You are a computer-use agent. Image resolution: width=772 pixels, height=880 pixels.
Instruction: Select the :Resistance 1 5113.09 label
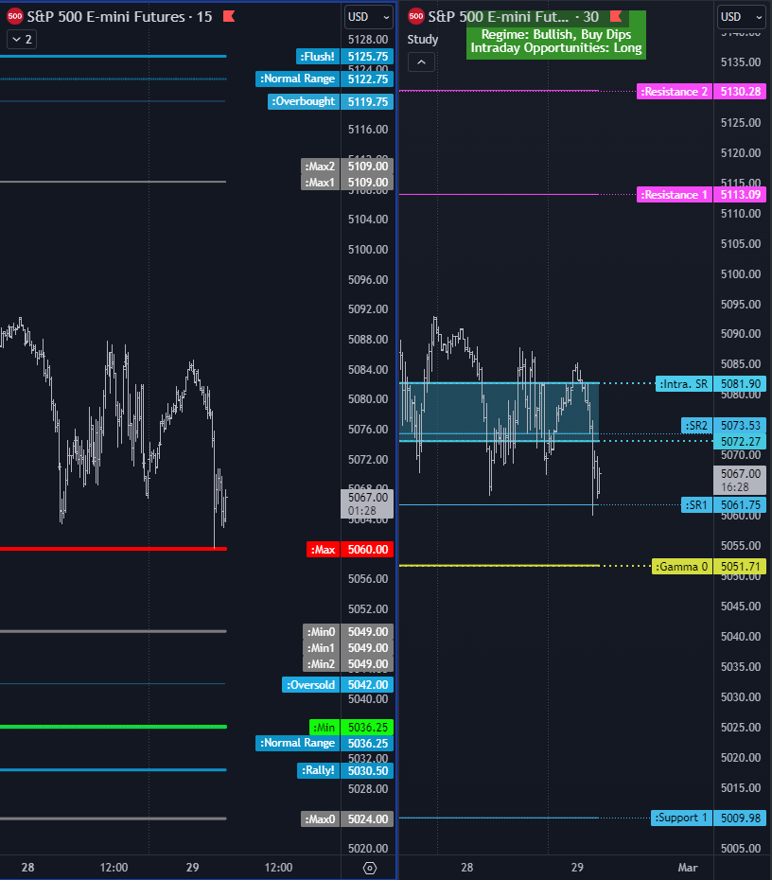[x=701, y=195]
